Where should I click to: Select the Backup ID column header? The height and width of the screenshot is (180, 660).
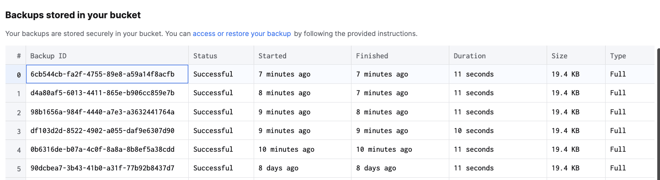[x=107, y=56]
